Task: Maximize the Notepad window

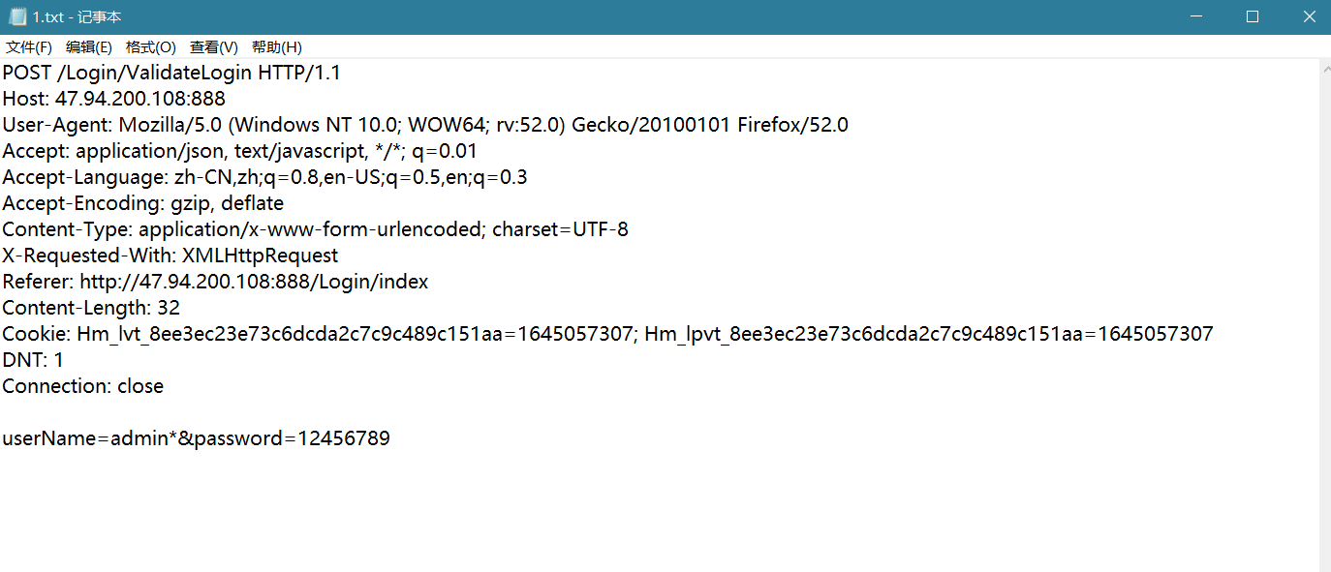Action: [1253, 16]
